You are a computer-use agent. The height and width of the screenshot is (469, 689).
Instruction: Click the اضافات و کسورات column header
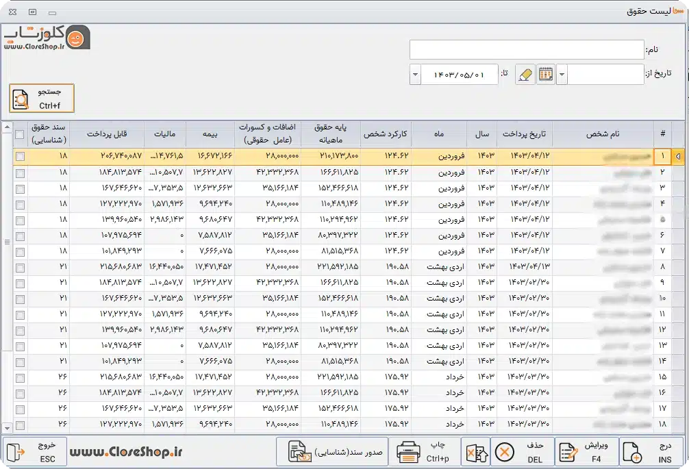267,134
